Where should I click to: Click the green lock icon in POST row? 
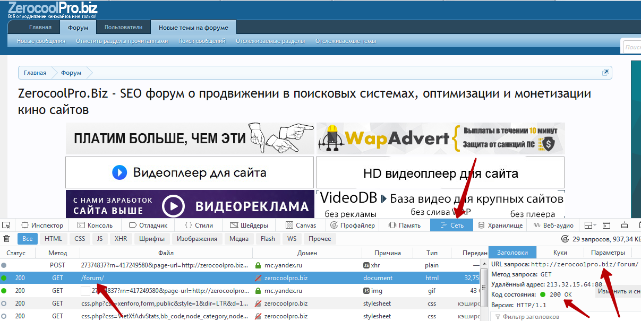pos(258,265)
